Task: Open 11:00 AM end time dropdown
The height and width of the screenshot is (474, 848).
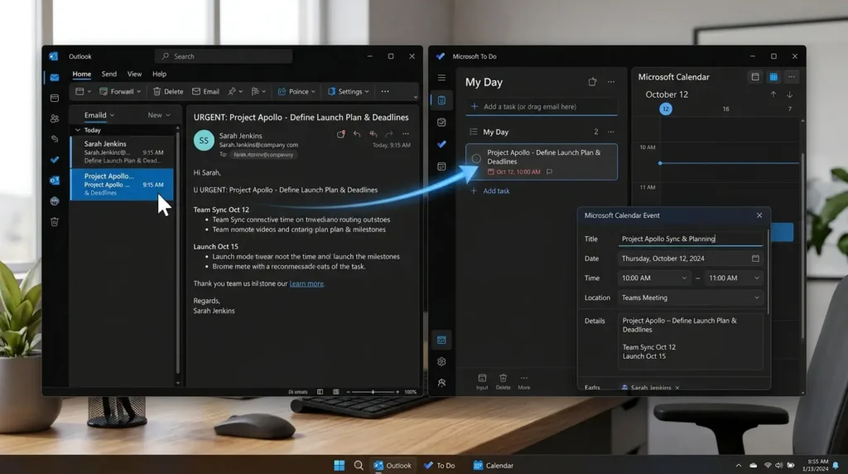Action: tap(734, 278)
